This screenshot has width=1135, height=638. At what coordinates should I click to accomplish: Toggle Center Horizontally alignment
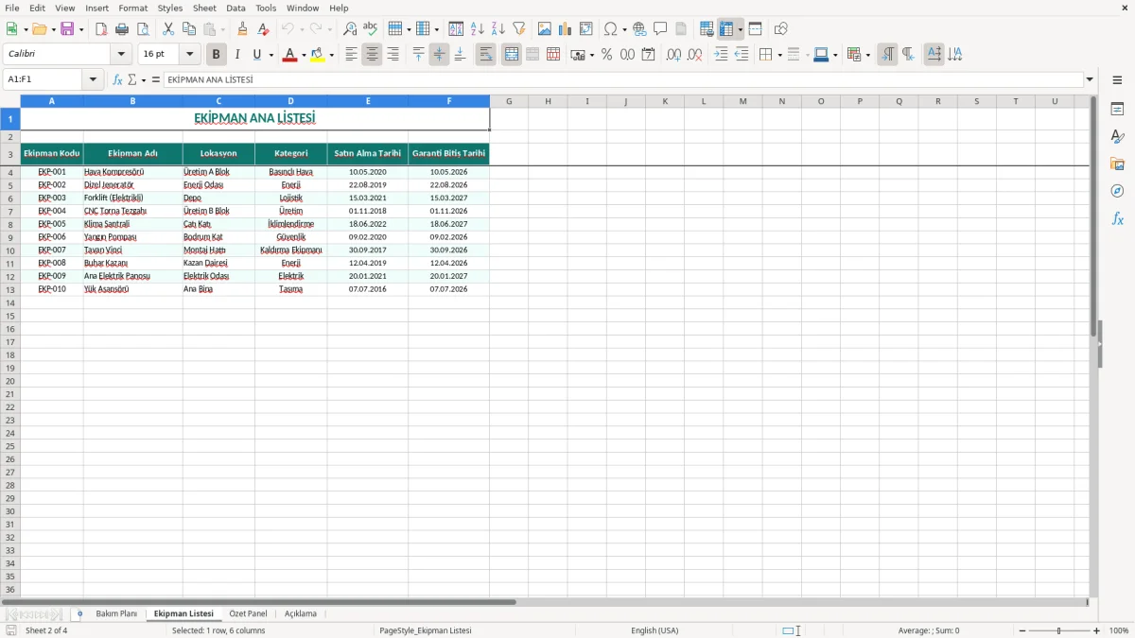(372, 55)
